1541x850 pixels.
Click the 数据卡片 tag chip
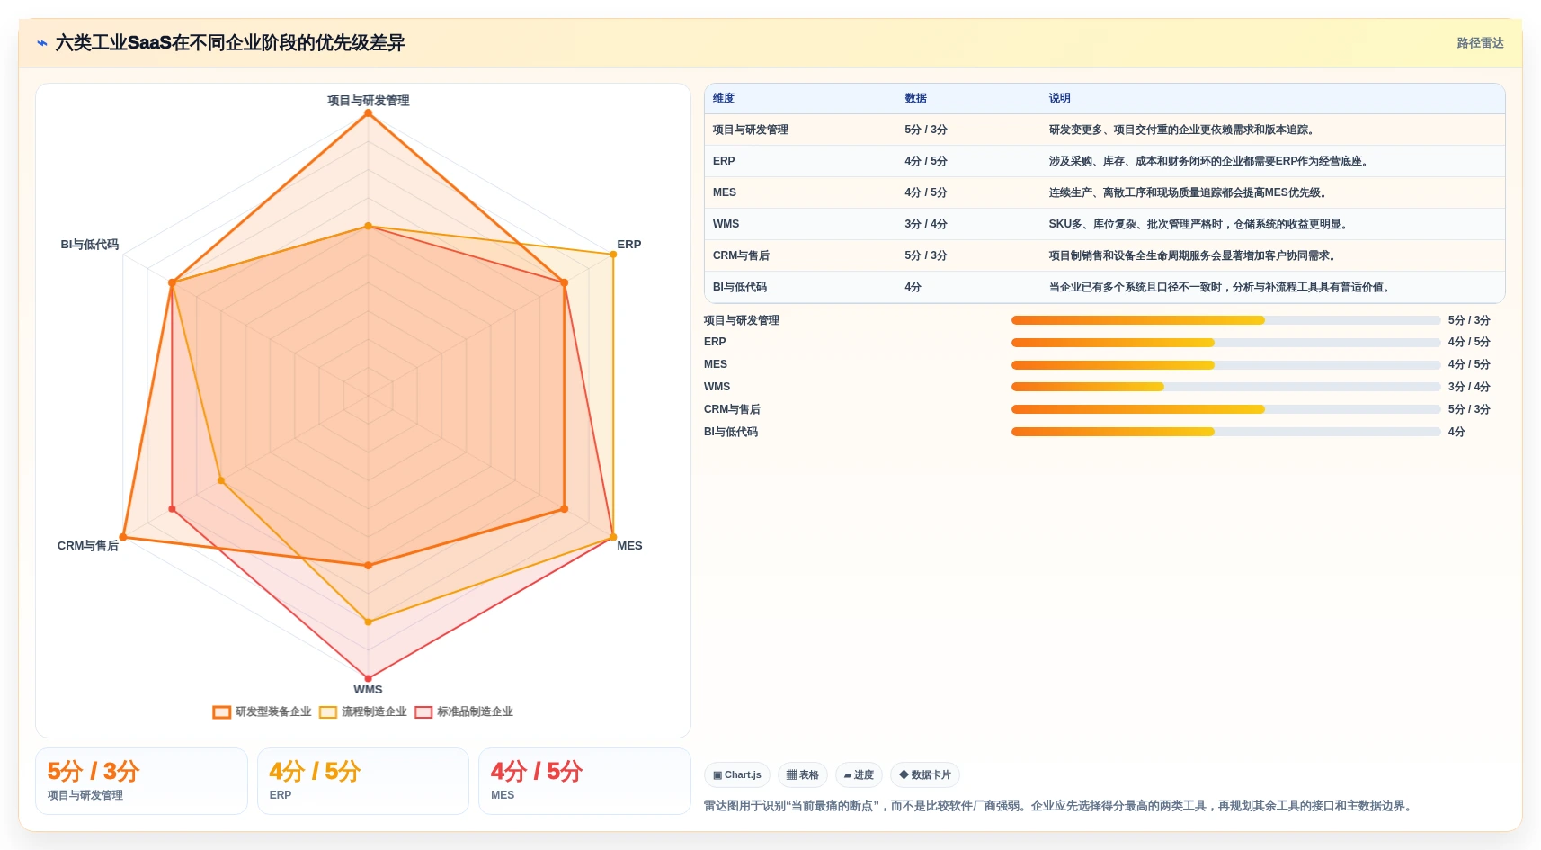[925, 774]
